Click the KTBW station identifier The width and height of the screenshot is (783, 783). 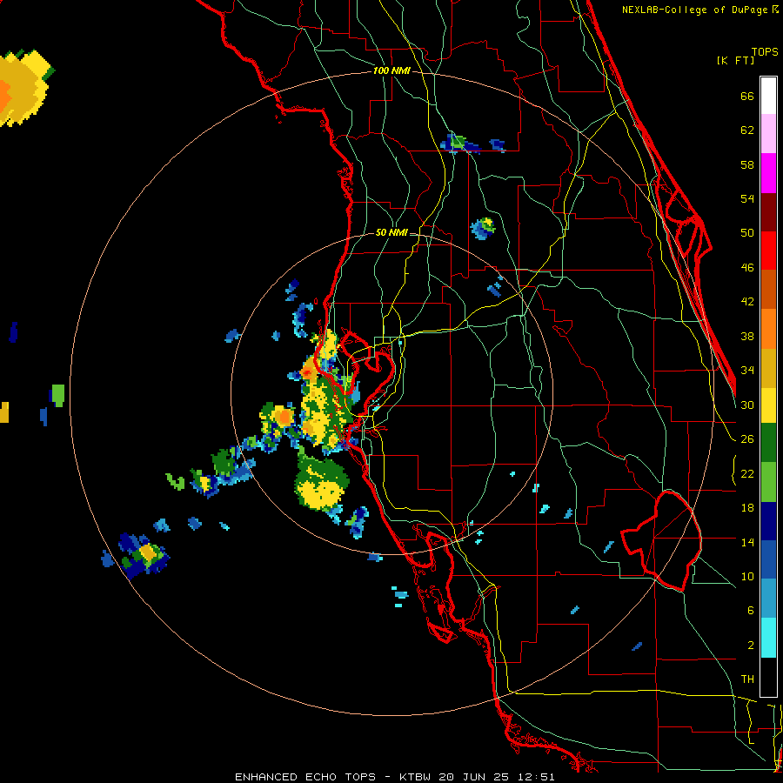tap(417, 777)
